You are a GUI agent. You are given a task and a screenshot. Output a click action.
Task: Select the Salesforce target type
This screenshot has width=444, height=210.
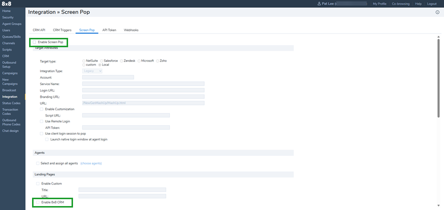(x=102, y=60)
